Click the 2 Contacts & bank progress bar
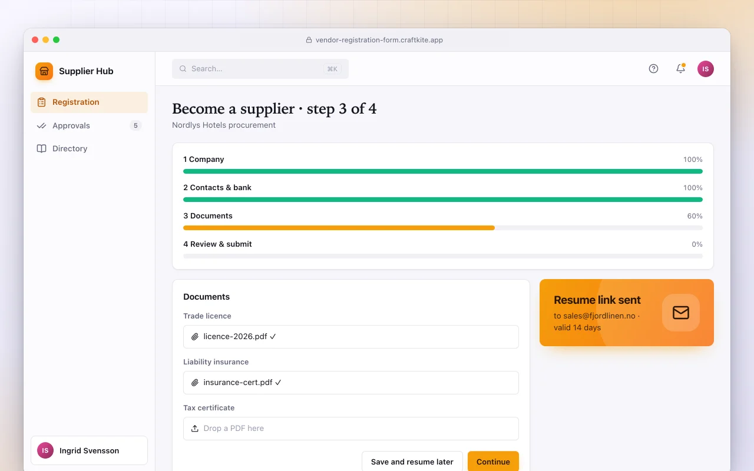 coord(443,200)
